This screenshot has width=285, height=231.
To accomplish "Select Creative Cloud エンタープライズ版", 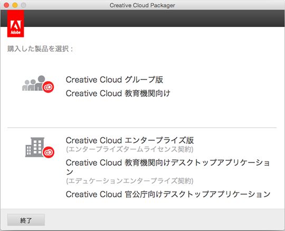I will tap(130, 141).
